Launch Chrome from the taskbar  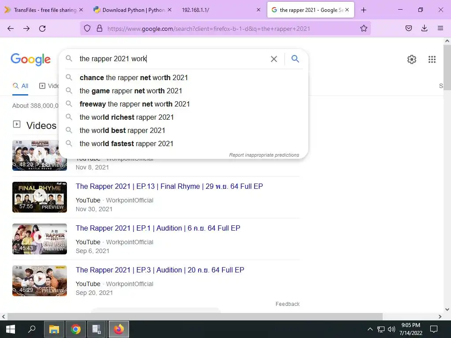click(x=76, y=329)
